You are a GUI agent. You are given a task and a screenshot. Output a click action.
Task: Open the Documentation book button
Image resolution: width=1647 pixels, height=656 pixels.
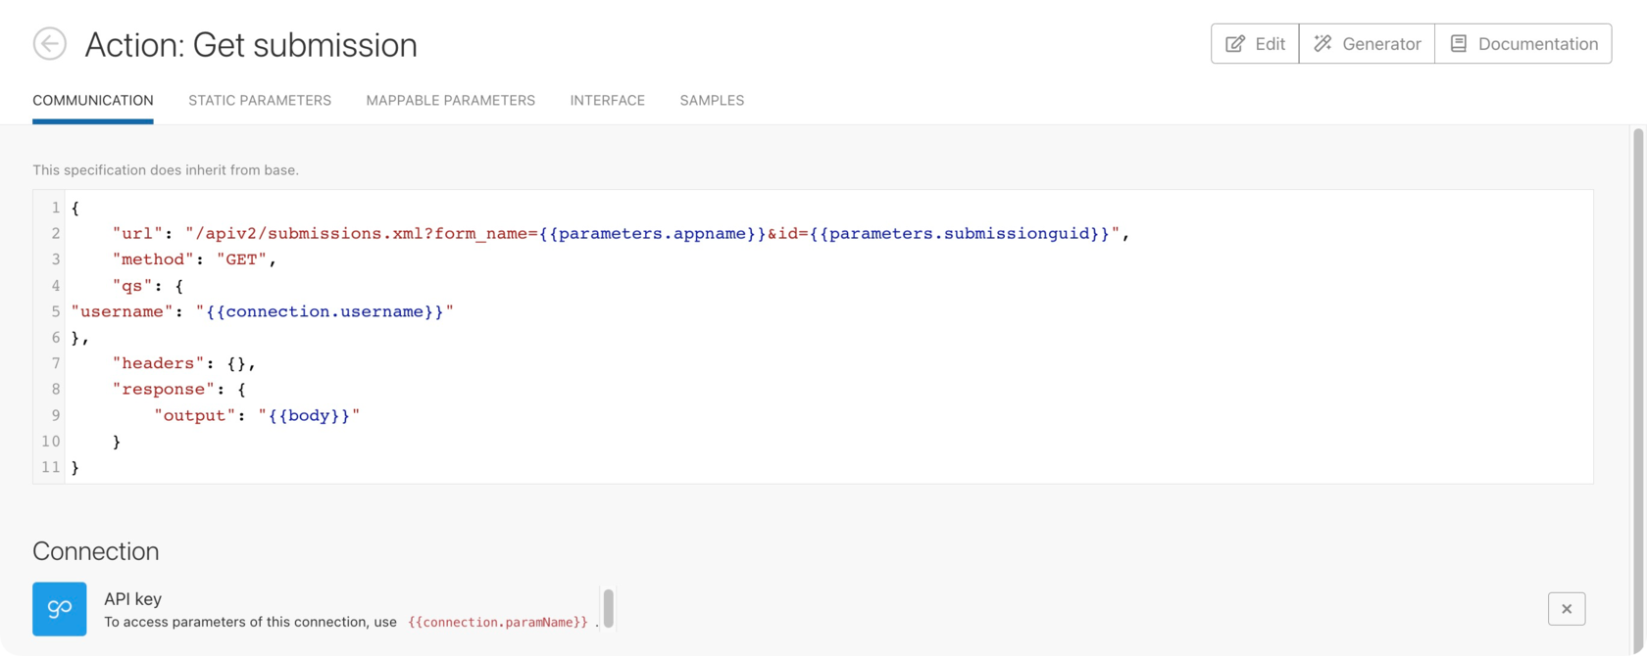(x=1523, y=44)
